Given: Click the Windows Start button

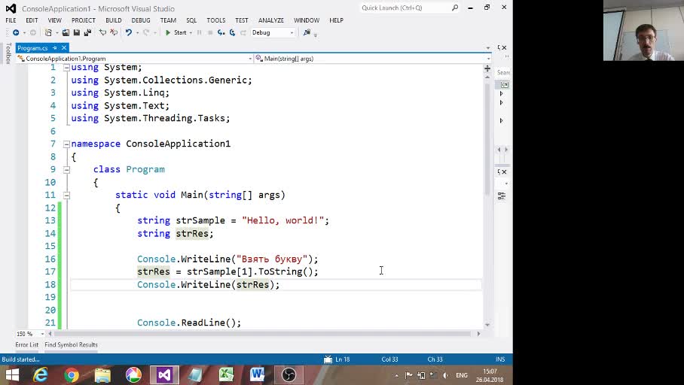Looking at the screenshot, I should [x=12, y=375].
